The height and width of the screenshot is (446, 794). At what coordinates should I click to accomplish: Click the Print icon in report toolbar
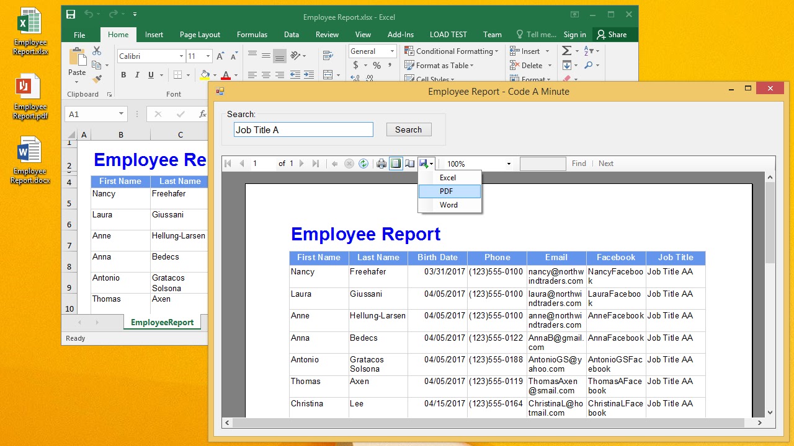point(381,164)
